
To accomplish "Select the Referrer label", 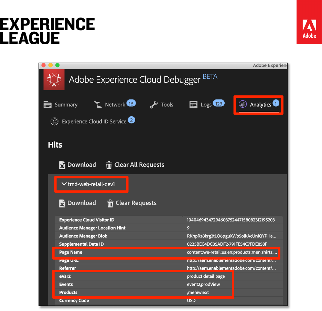I will [67, 268].
